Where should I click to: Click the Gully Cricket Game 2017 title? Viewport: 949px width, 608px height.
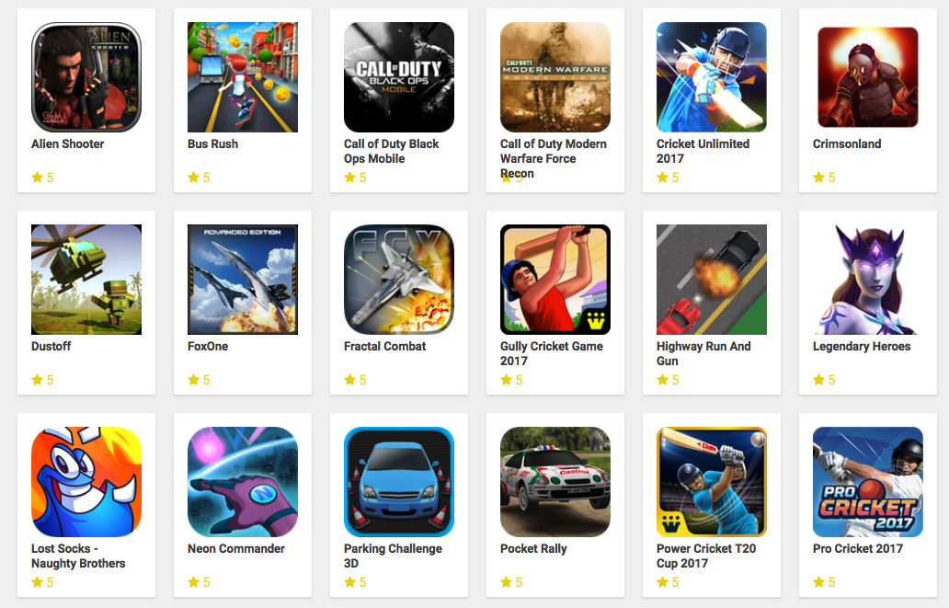coord(552,353)
